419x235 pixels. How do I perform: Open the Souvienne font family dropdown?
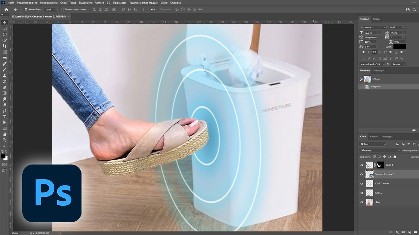[373, 27]
